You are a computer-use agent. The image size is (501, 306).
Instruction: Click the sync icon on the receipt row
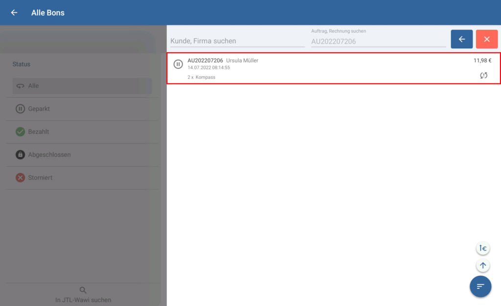coord(483,75)
